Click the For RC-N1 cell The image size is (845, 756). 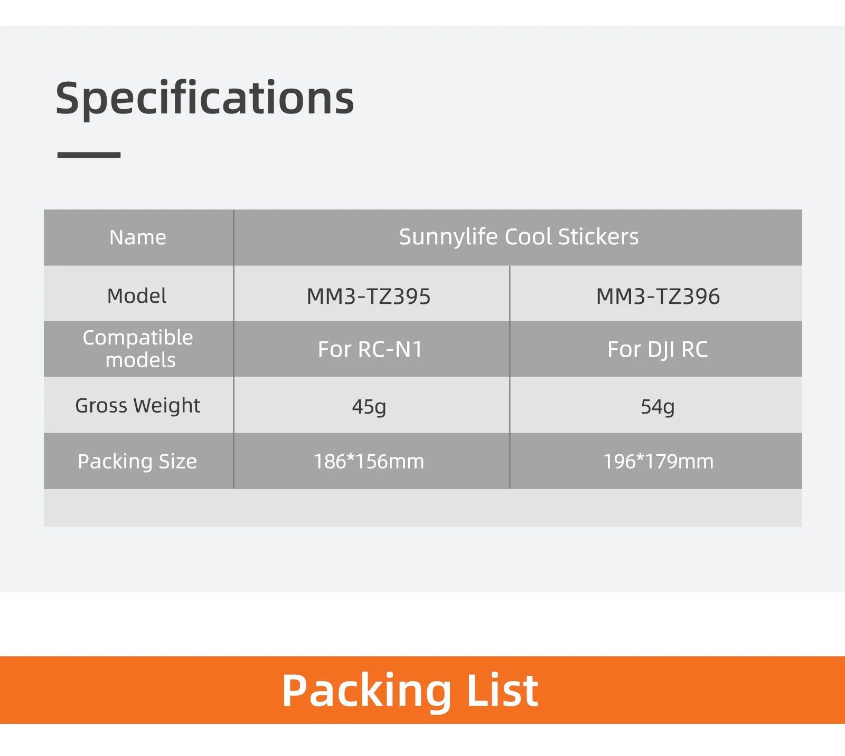(x=370, y=349)
